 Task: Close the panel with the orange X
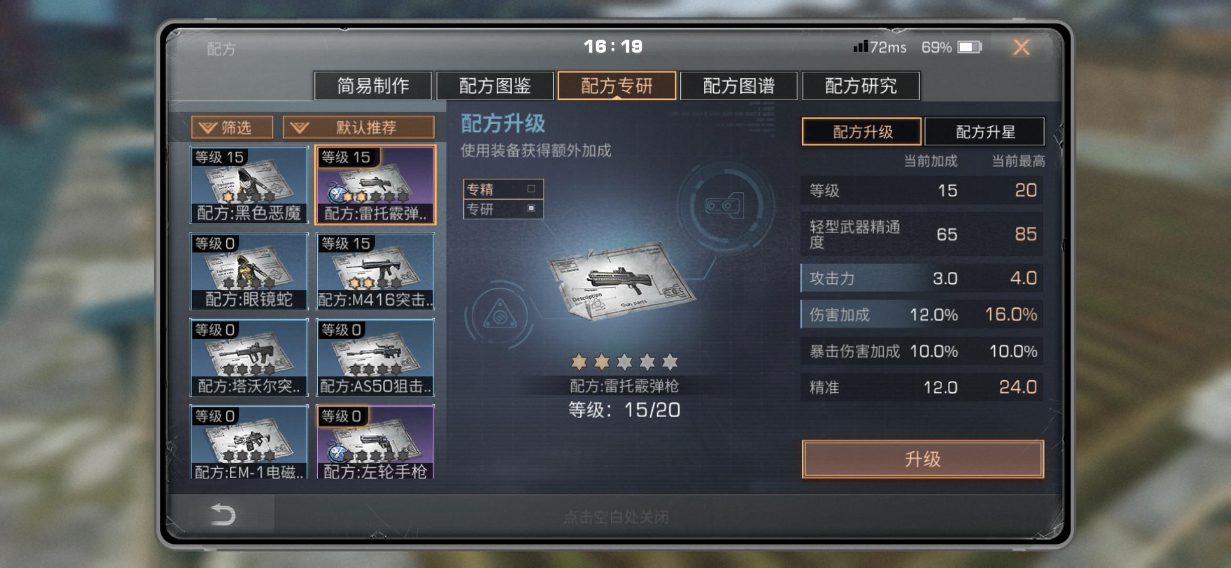point(1021,48)
